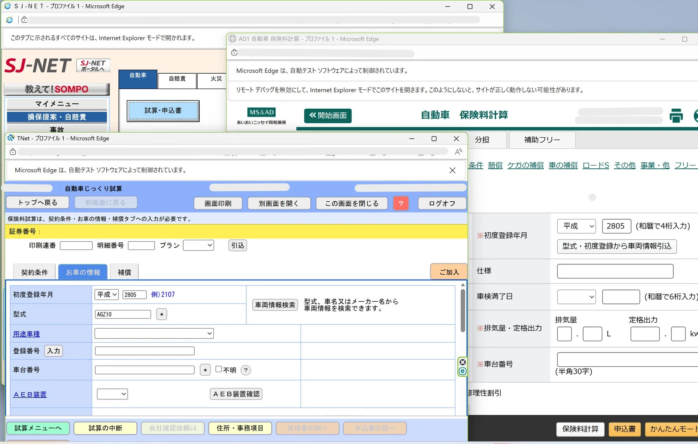Open the 平成 era dropdown for 初度登録年月
The width and height of the screenshot is (698, 444).
pyautogui.click(x=106, y=294)
